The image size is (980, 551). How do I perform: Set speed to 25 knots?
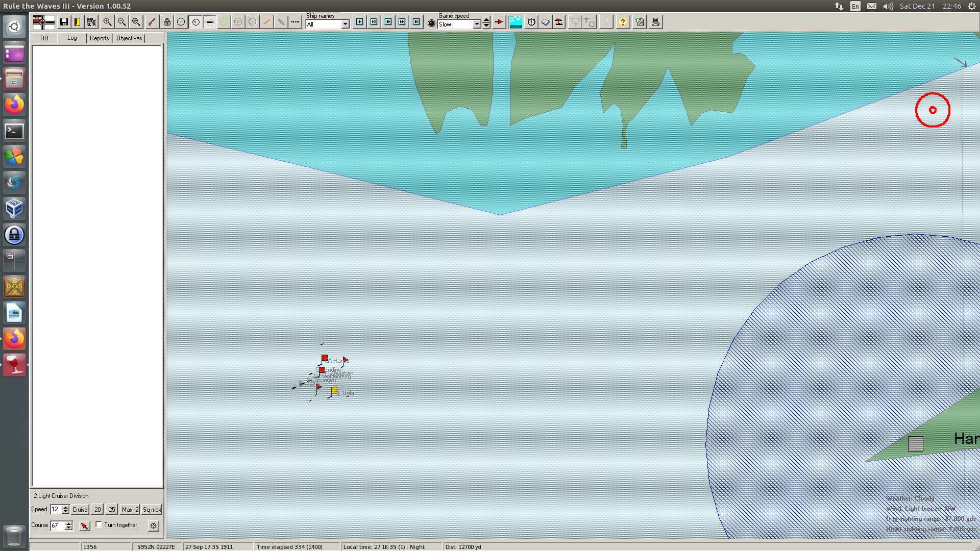click(x=112, y=510)
